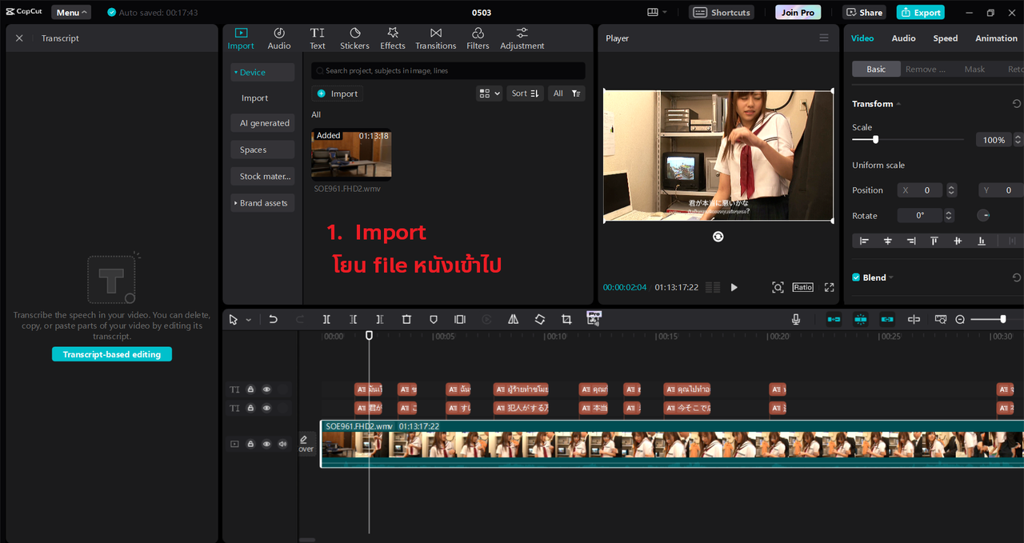1024x543 pixels.
Task: Add a marker with the shield icon
Action: coord(434,319)
